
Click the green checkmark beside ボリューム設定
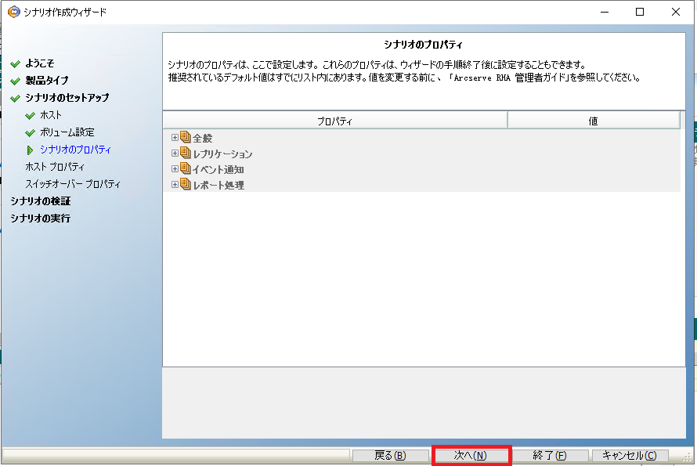[31, 132]
